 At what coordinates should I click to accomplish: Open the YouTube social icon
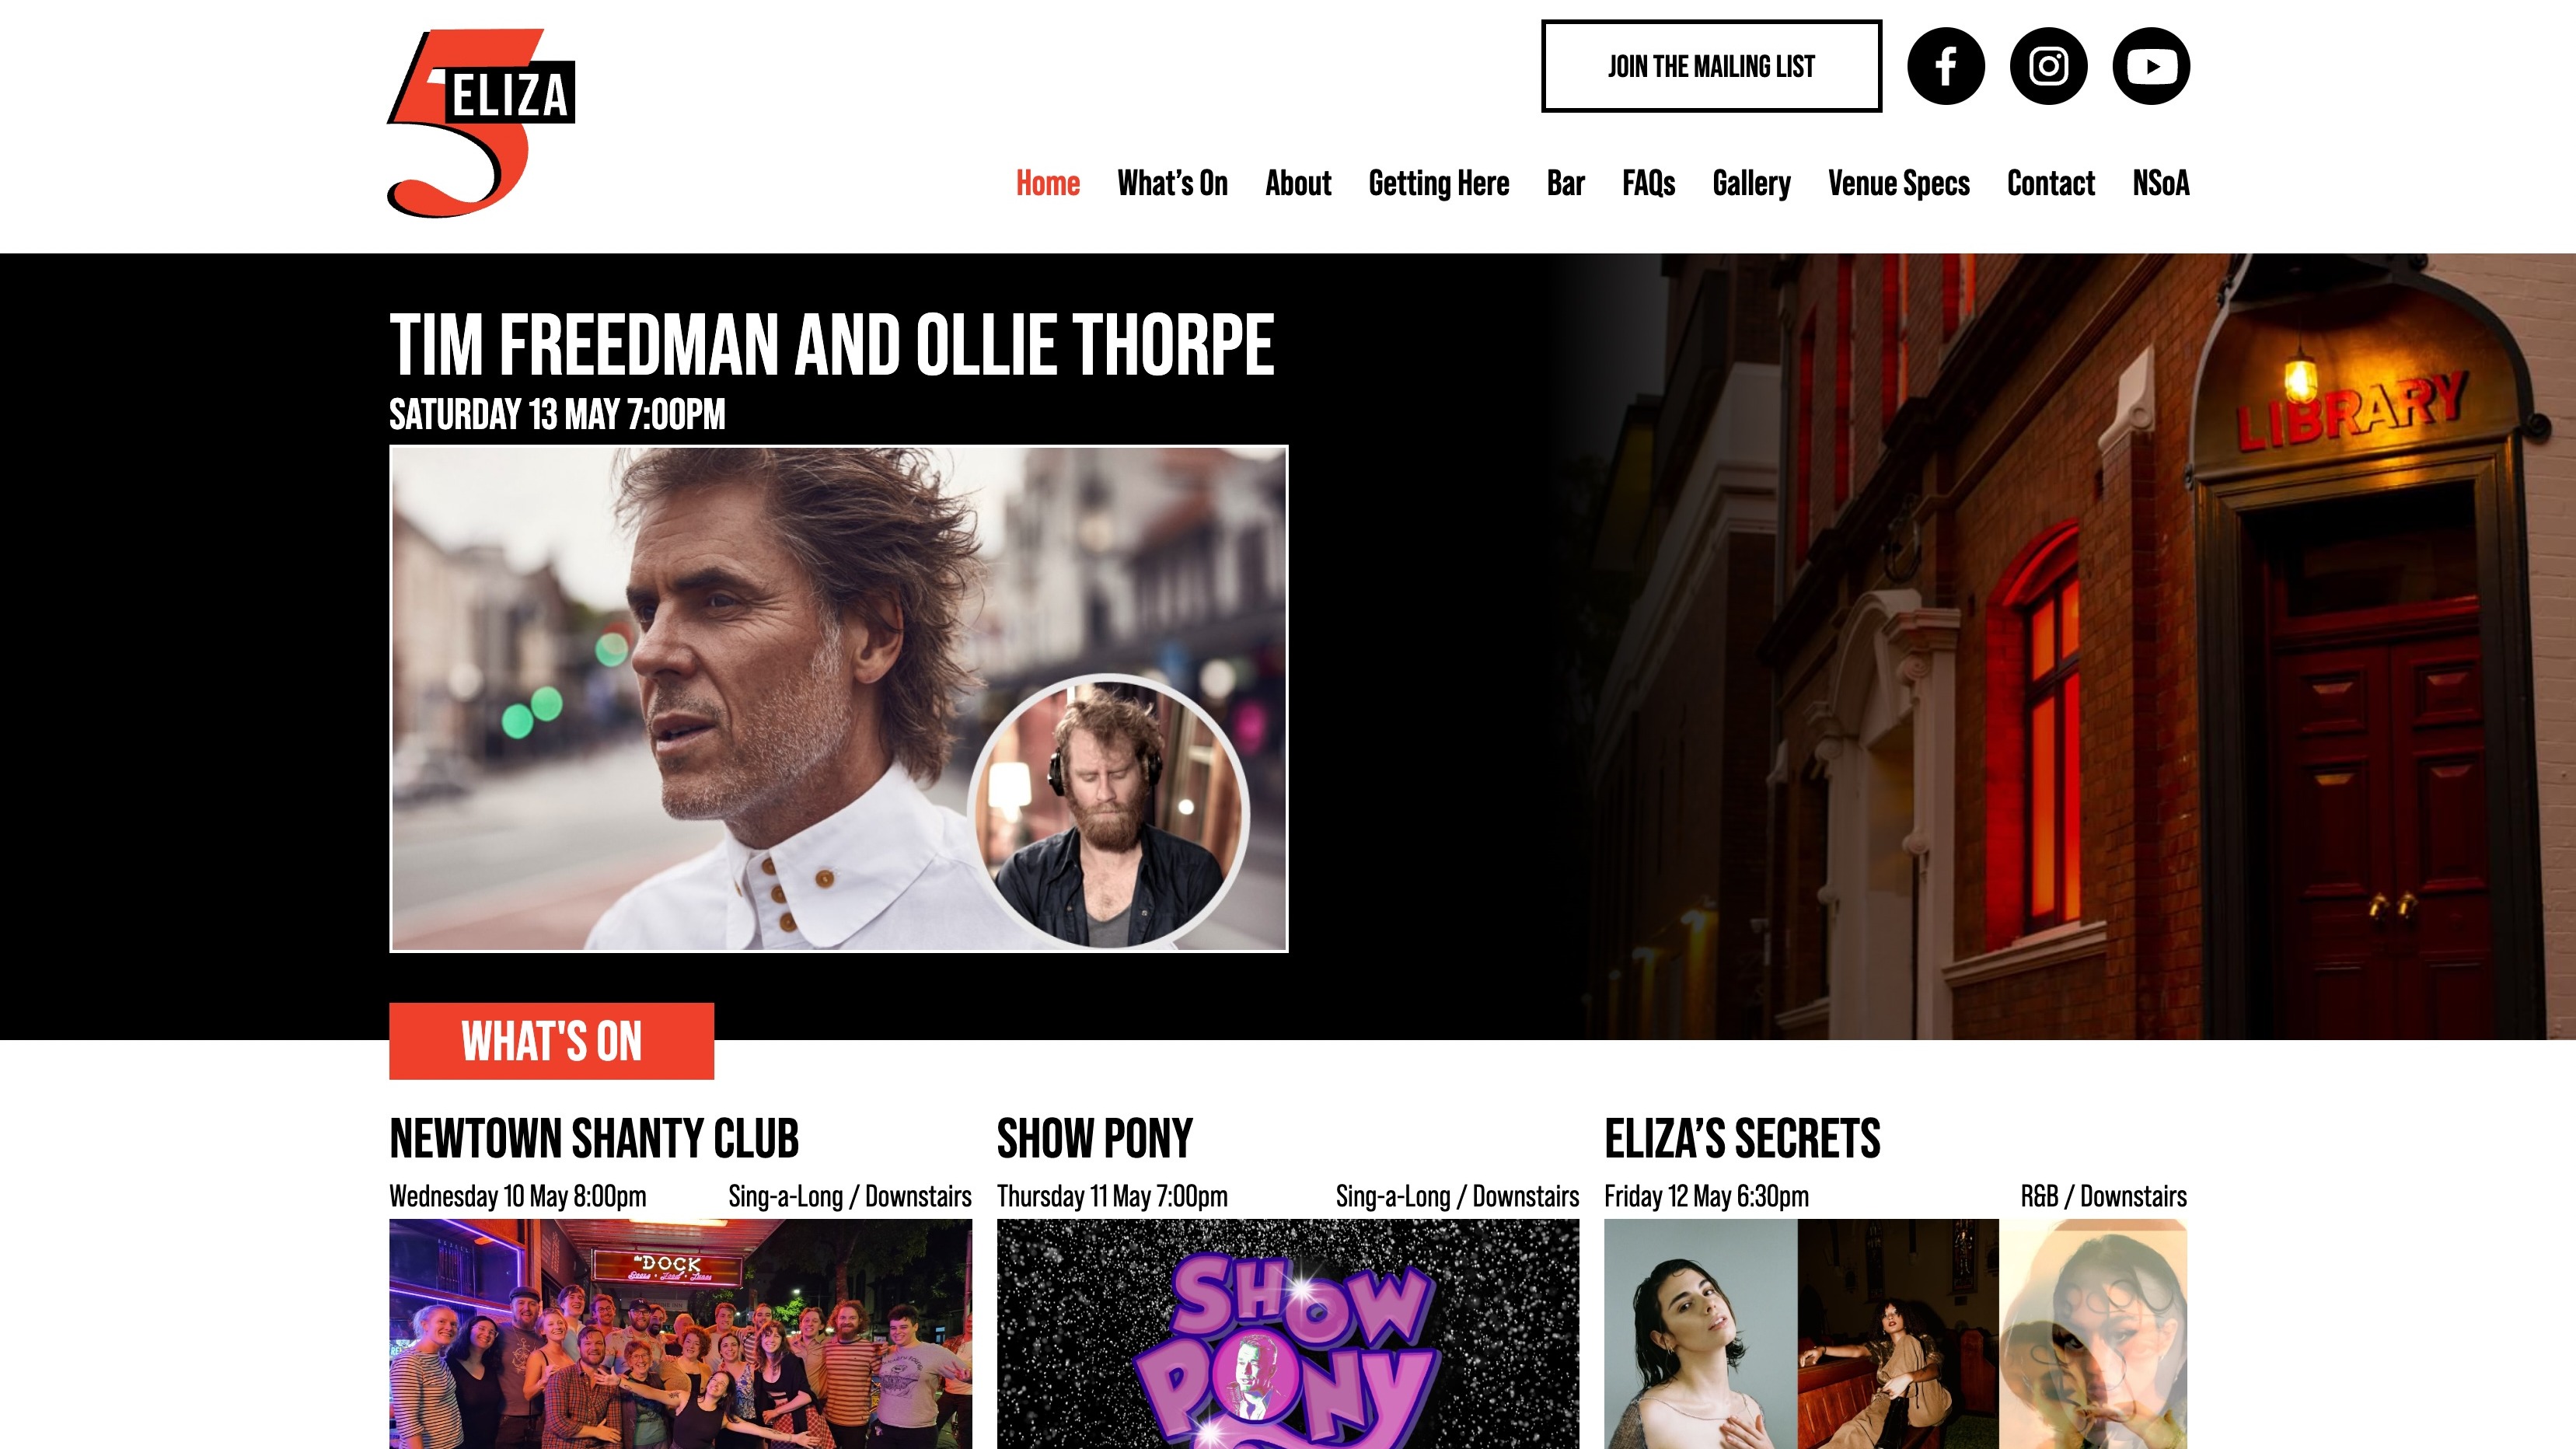tap(2151, 66)
